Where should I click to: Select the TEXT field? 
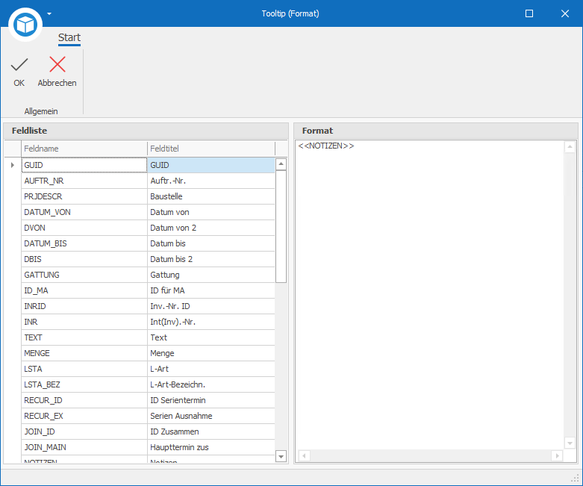tap(84, 337)
